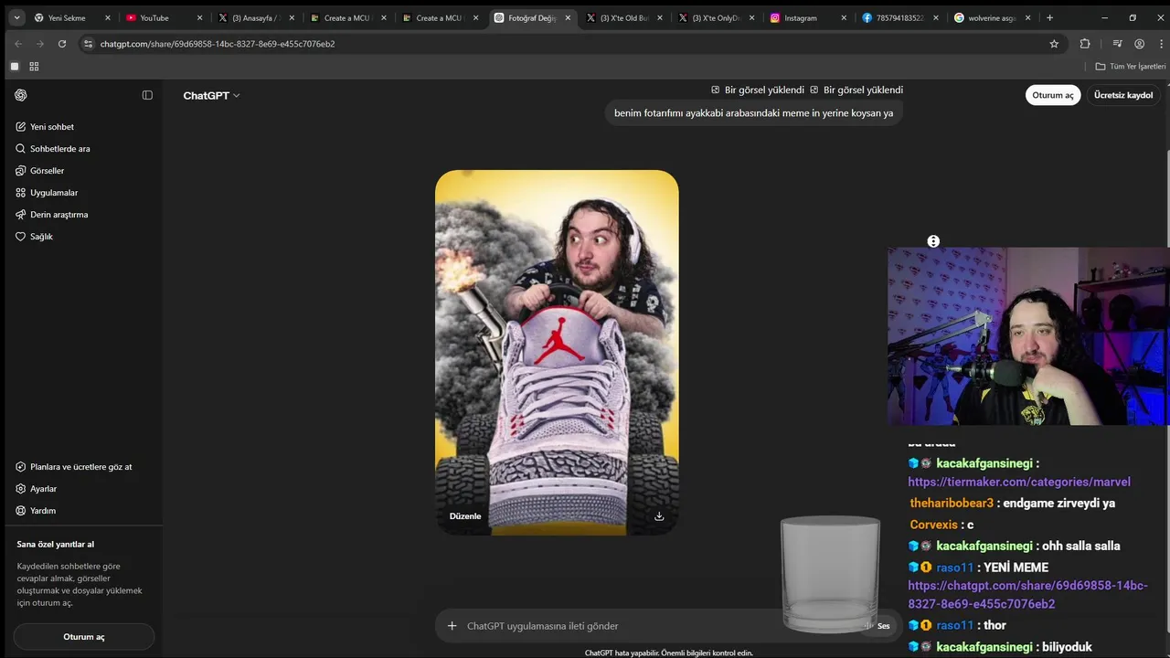Image resolution: width=1170 pixels, height=658 pixels.
Task: Click the Düzenle button on the image
Action: (x=465, y=516)
